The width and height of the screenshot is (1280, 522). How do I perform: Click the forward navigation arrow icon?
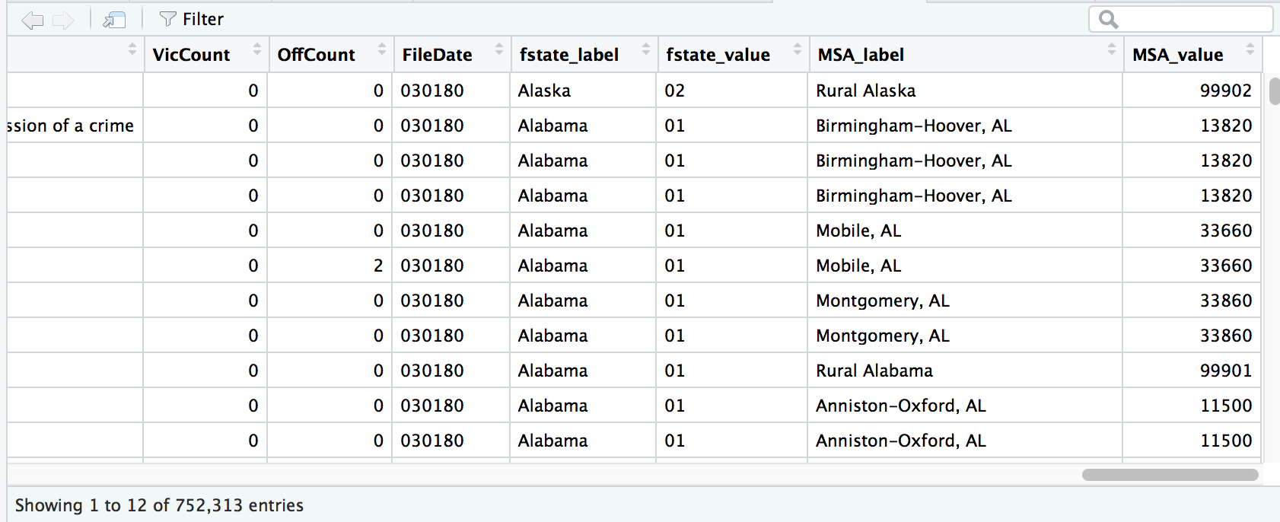point(63,20)
